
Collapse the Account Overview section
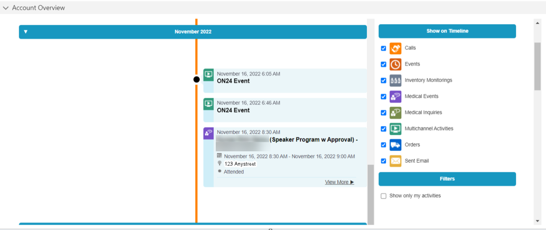[6, 8]
